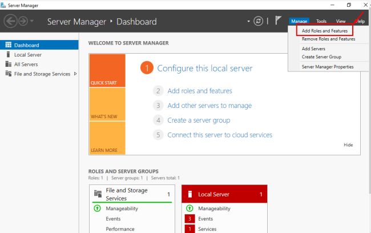
Task: Click the back navigation arrow icon
Action: click(11, 22)
